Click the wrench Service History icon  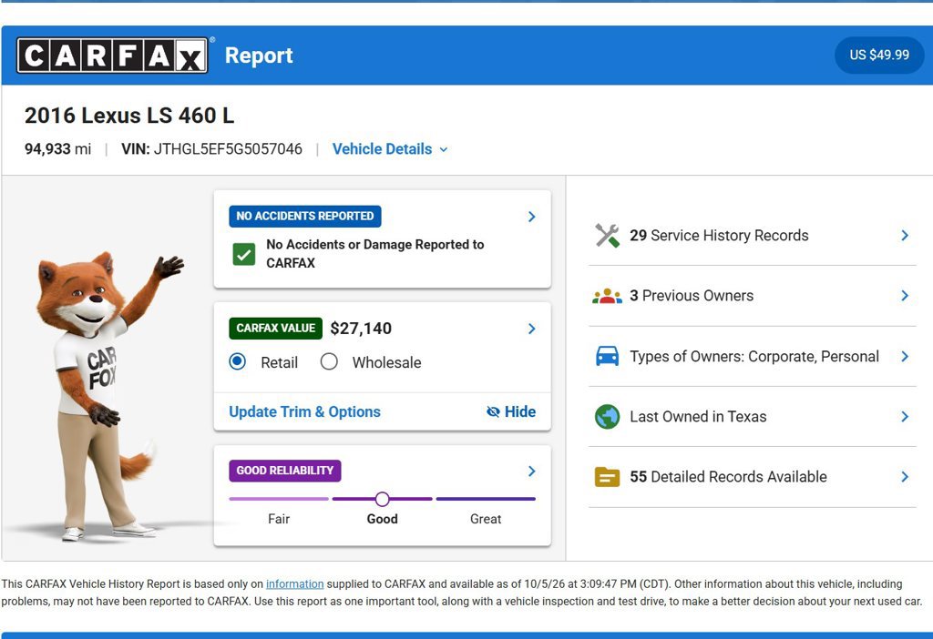(x=607, y=236)
